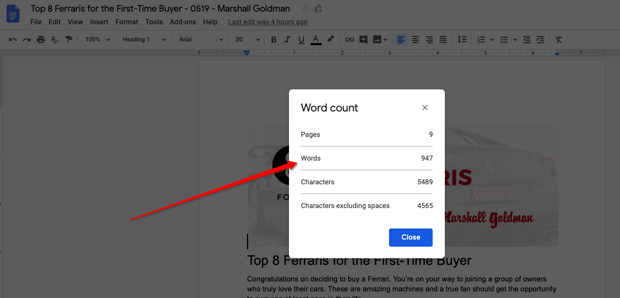Open the Add-ons menu
Screen dimensions: 620x298
tap(183, 22)
